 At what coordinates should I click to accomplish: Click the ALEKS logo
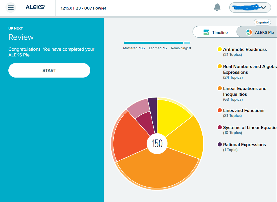pyautogui.click(x=35, y=7)
